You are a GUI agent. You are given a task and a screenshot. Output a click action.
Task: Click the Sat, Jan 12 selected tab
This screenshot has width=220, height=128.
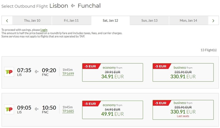pyautogui.click(x=111, y=20)
